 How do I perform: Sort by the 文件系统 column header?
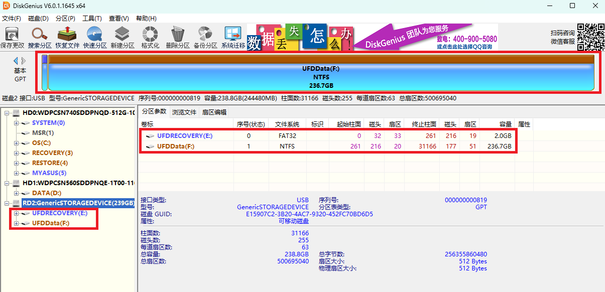coord(287,124)
